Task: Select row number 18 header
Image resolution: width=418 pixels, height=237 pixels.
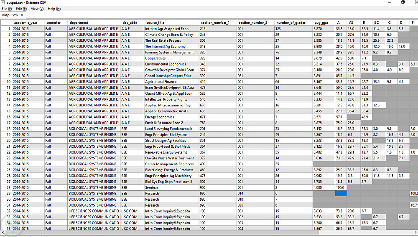Action: (6, 129)
